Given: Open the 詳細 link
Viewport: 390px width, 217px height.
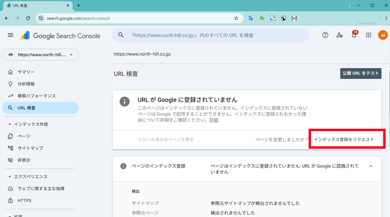Looking at the screenshot, I should tap(214, 120).
